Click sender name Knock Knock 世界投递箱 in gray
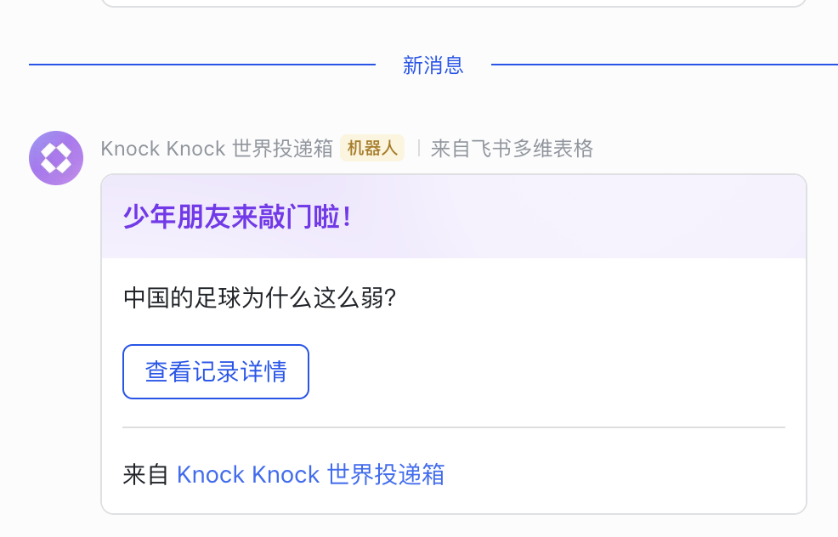 click(217, 149)
